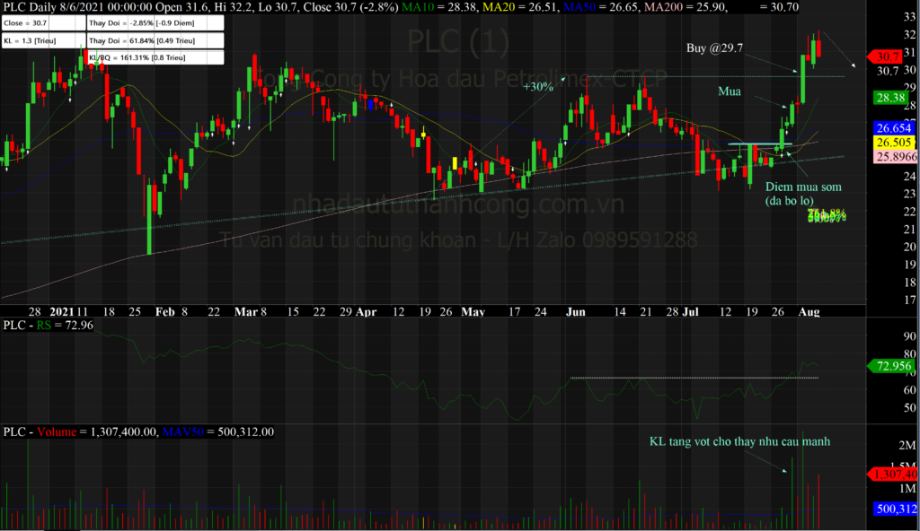Select the 'Mua' annotation label
Viewport: 920px width, 531px height.
click(730, 91)
